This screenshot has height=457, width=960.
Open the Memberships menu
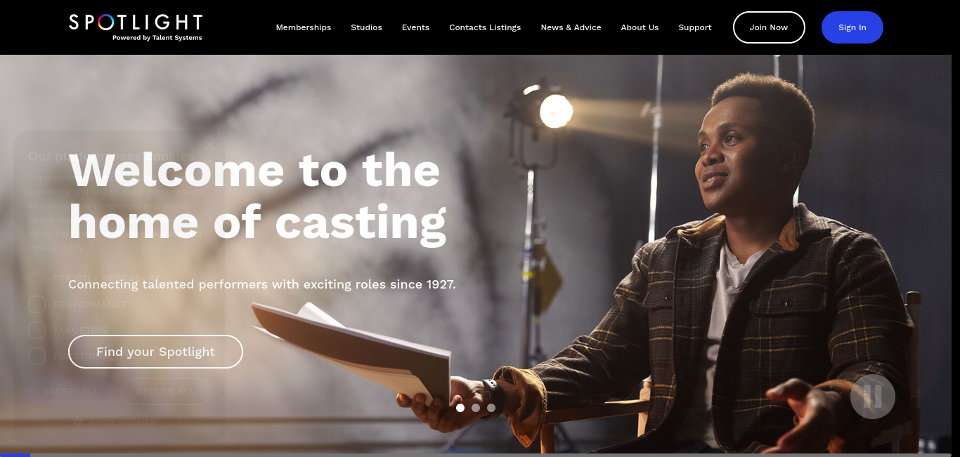click(x=304, y=27)
